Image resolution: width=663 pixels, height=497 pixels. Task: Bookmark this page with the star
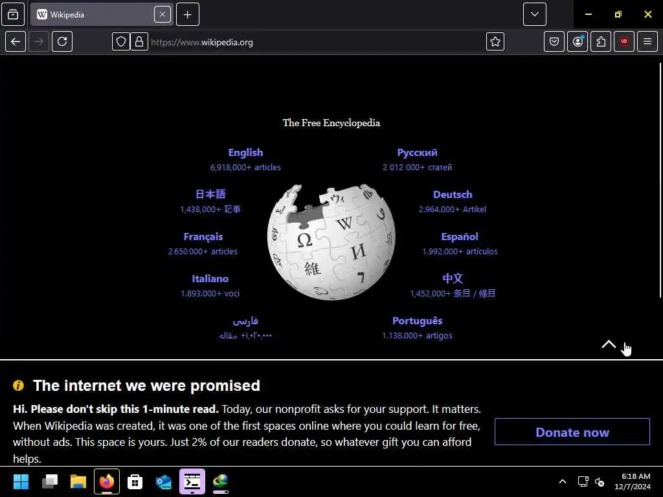click(x=495, y=42)
